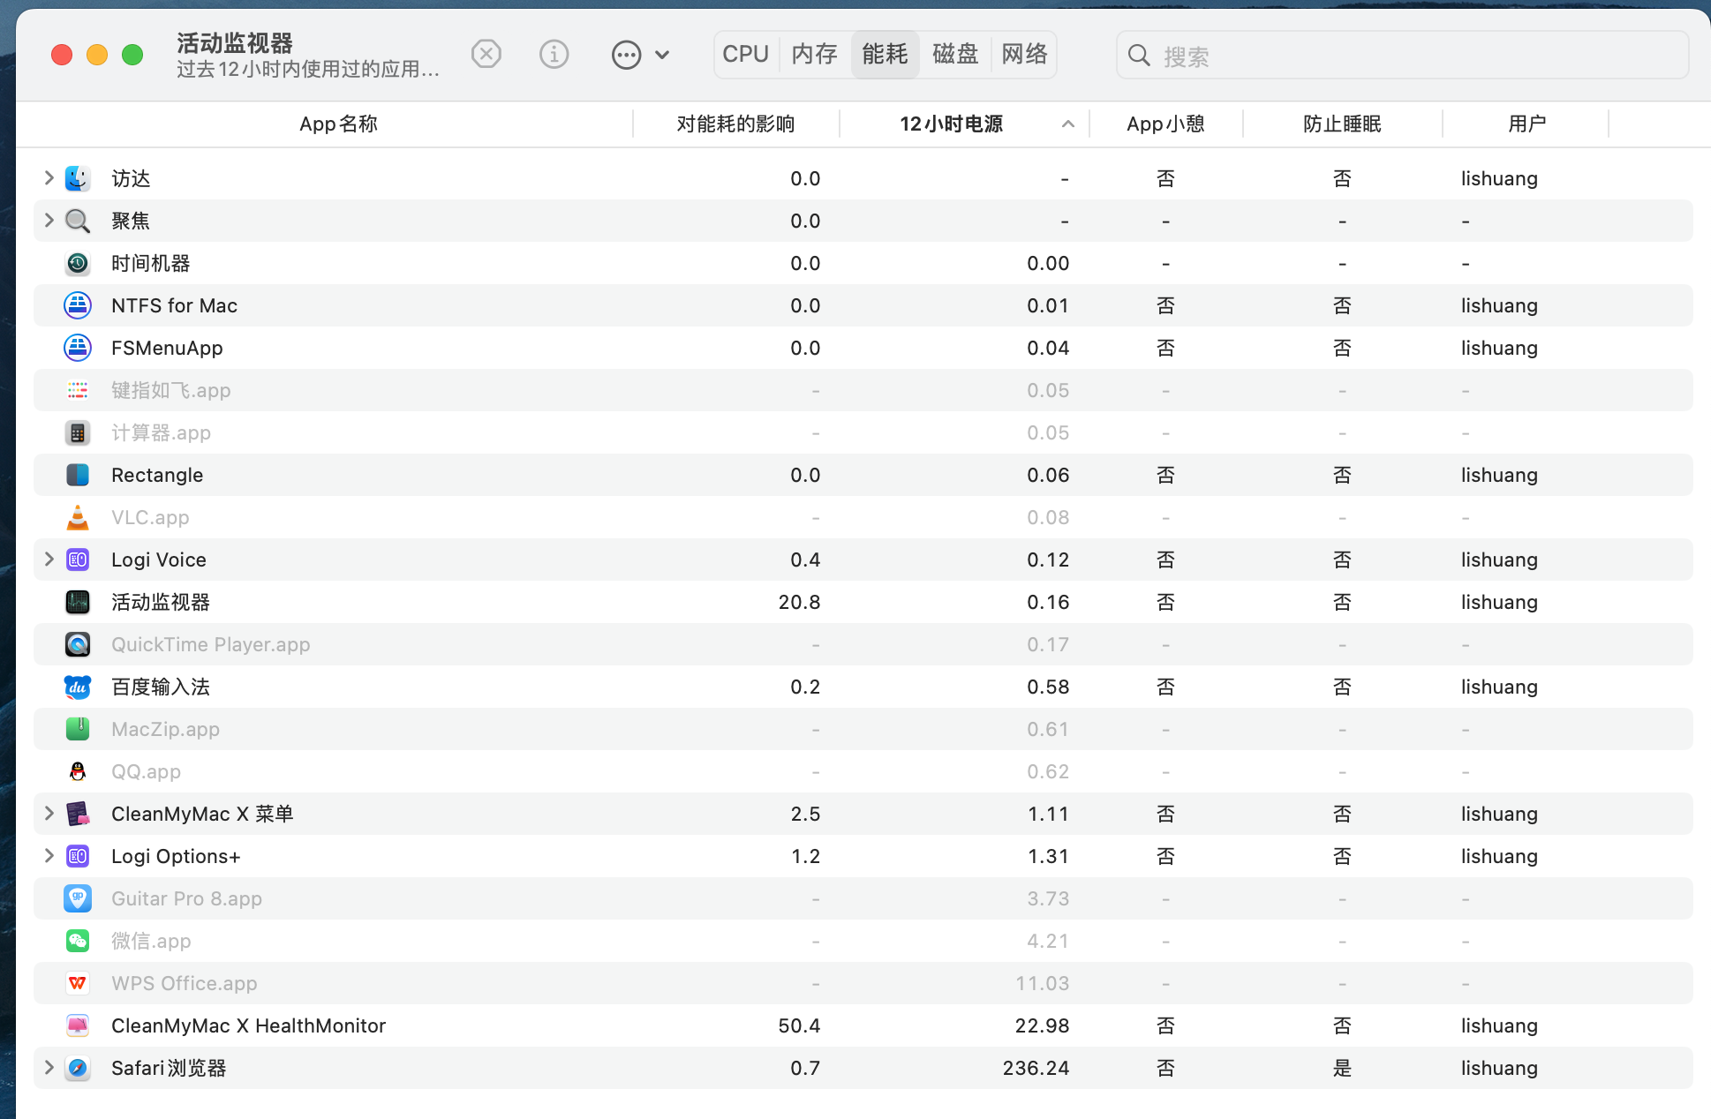Expand the Logi Options+ process group
The height and width of the screenshot is (1119, 1711).
point(49,856)
